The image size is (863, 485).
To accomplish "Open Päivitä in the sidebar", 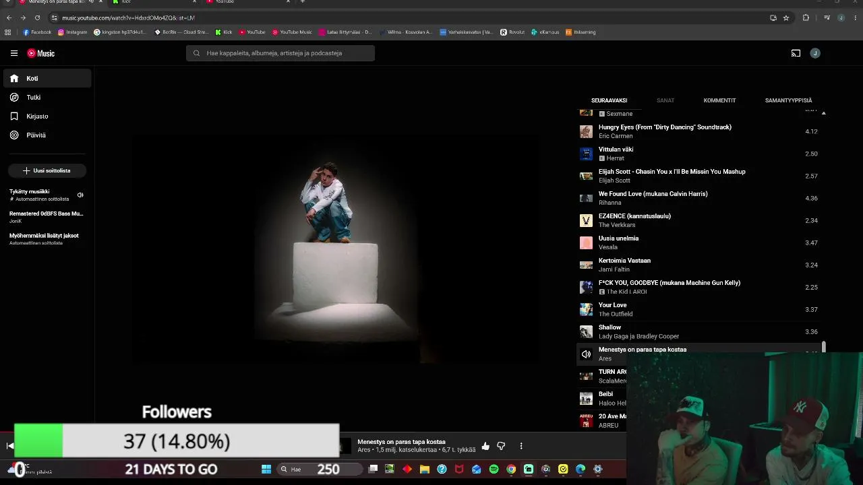I will pyautogui.click(x=47, y=135).
